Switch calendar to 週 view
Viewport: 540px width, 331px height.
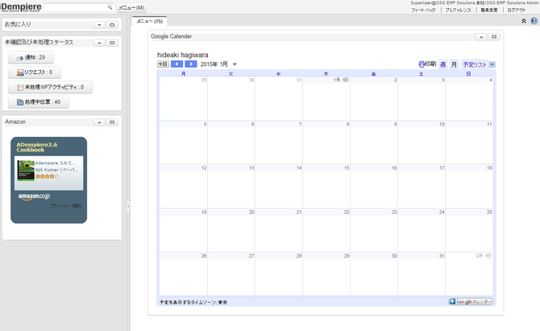click(x=443, y=64)
